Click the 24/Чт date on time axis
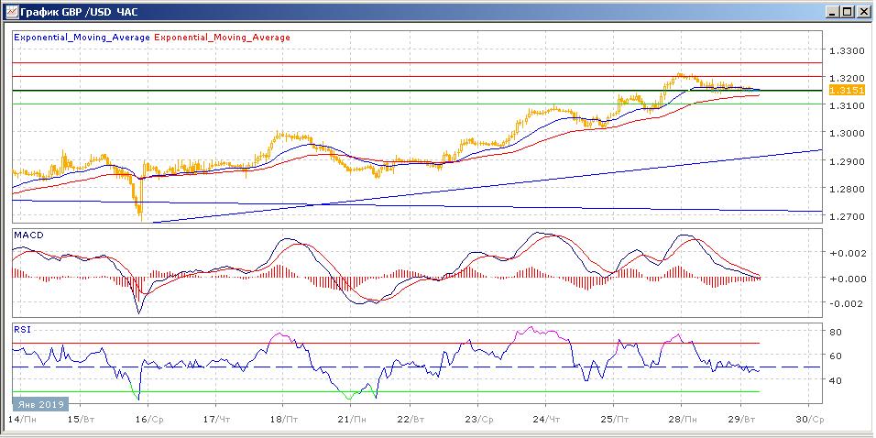Image resolution: width=876 pixels, height=438 pixels. pyautogui.click(x=546, y=417)
